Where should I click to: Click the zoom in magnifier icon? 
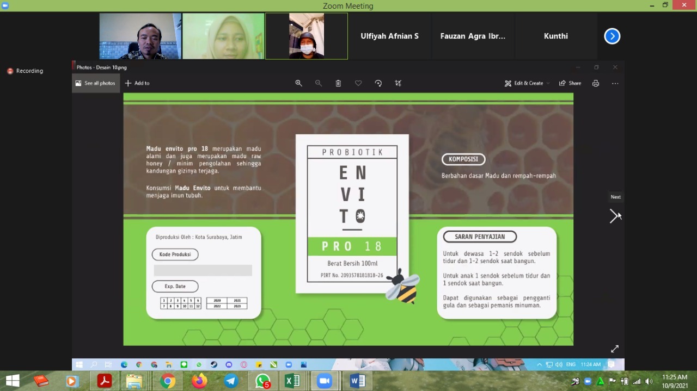click(298, 83)
